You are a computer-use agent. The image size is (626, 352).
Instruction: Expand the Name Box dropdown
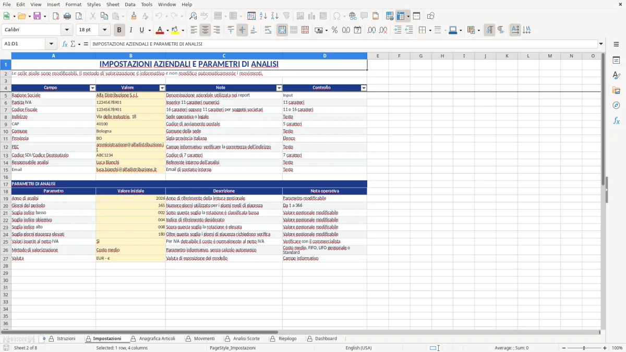click(51, 44)
